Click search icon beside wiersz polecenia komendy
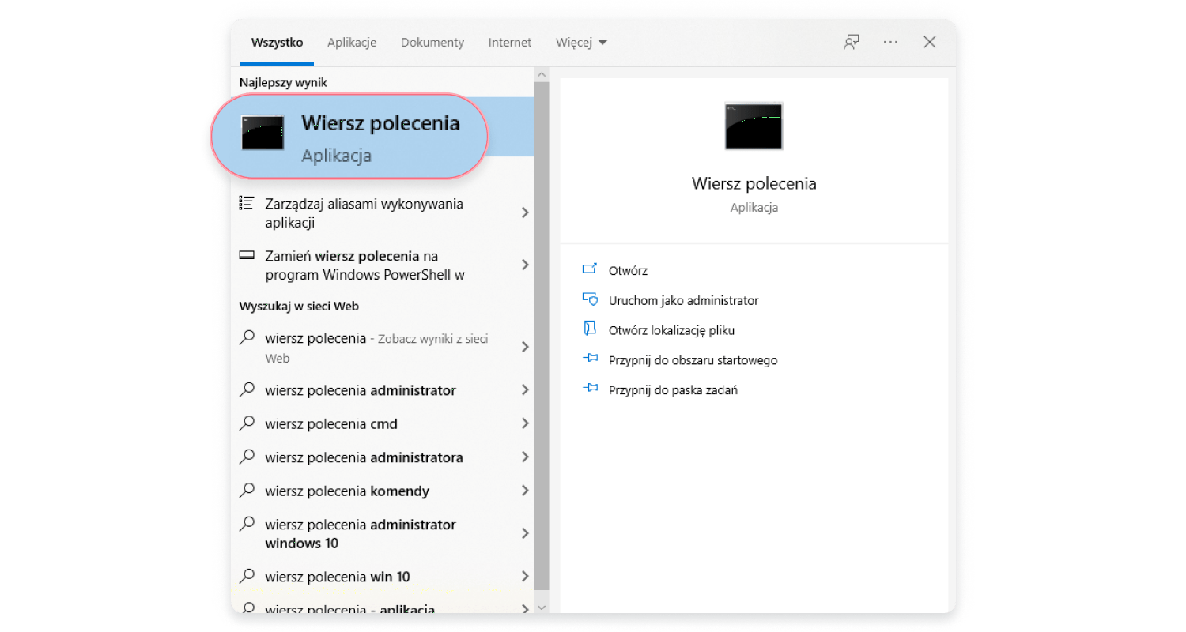1186x632 pixels. click(x=247, y=490)
